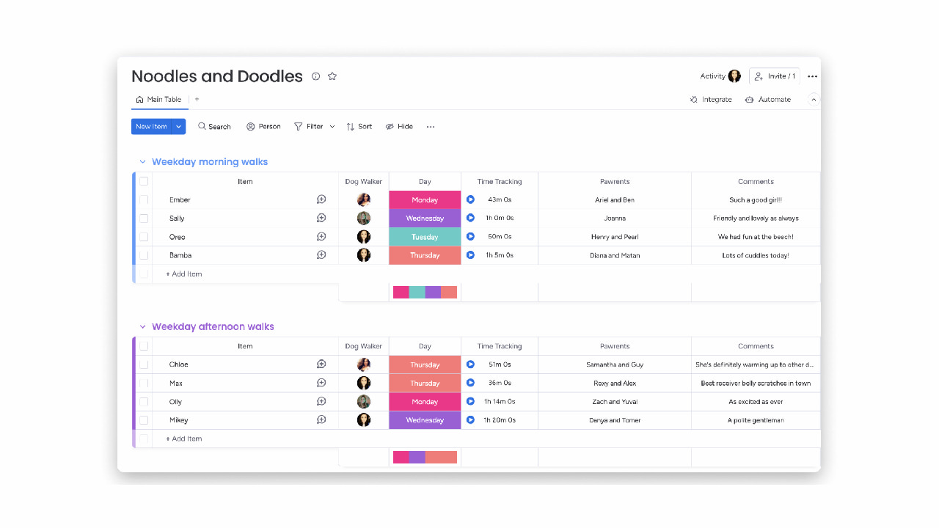Click Ember's Monday status color label
This screenshot has width=939, height=528.
click(425, 199)
